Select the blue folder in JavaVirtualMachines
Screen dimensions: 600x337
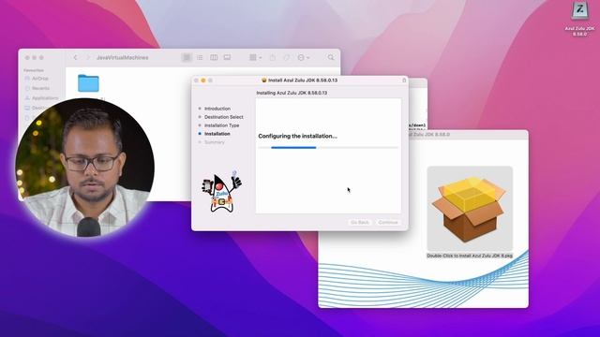tap(88, 83)
